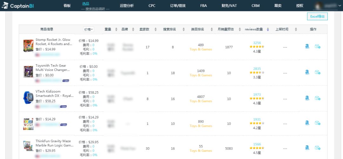Sort by reviews数量 column

(268, 29)
